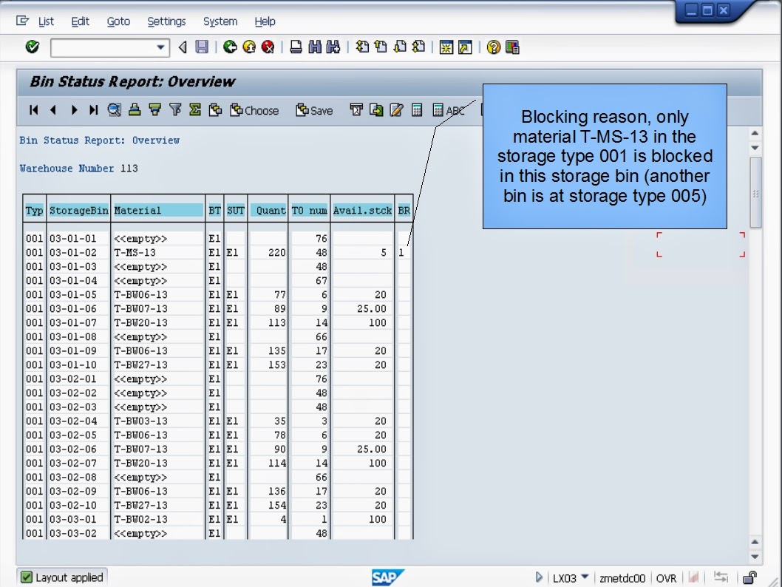Click the Set filter icon

click(176, 110)
